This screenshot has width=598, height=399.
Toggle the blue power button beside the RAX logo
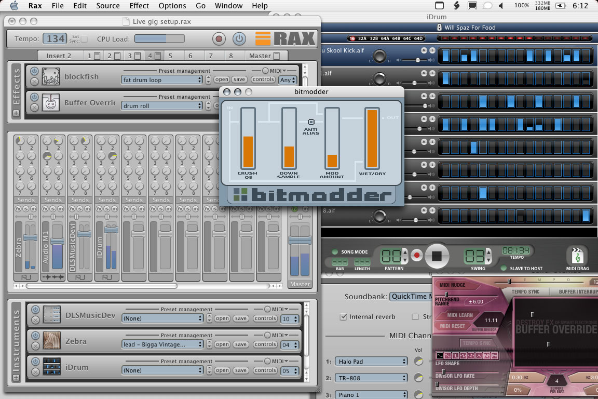(x=239, y=38)
